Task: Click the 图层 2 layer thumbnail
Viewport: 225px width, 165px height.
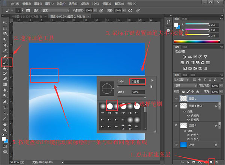Action: (183, 98)
